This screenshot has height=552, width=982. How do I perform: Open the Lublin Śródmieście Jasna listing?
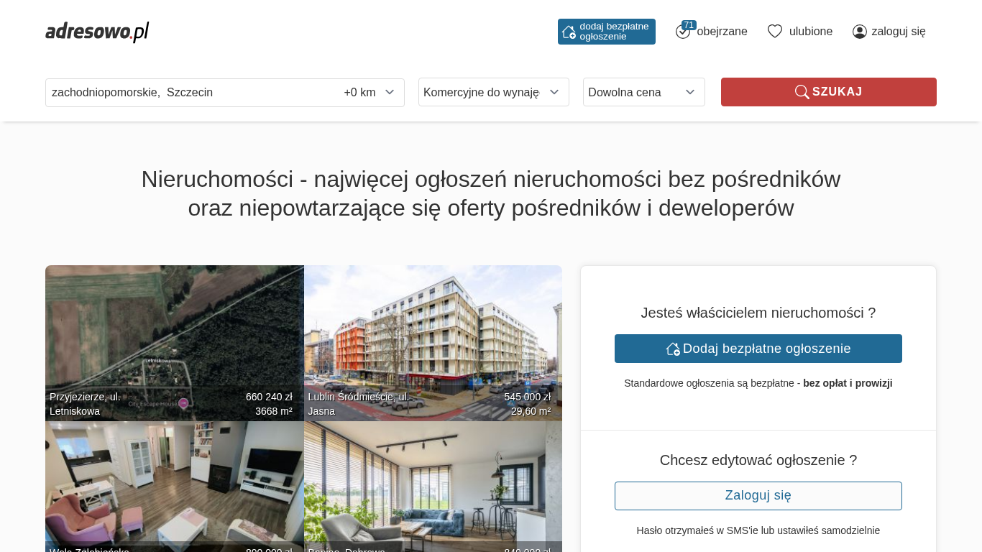[x=433, y=343]
